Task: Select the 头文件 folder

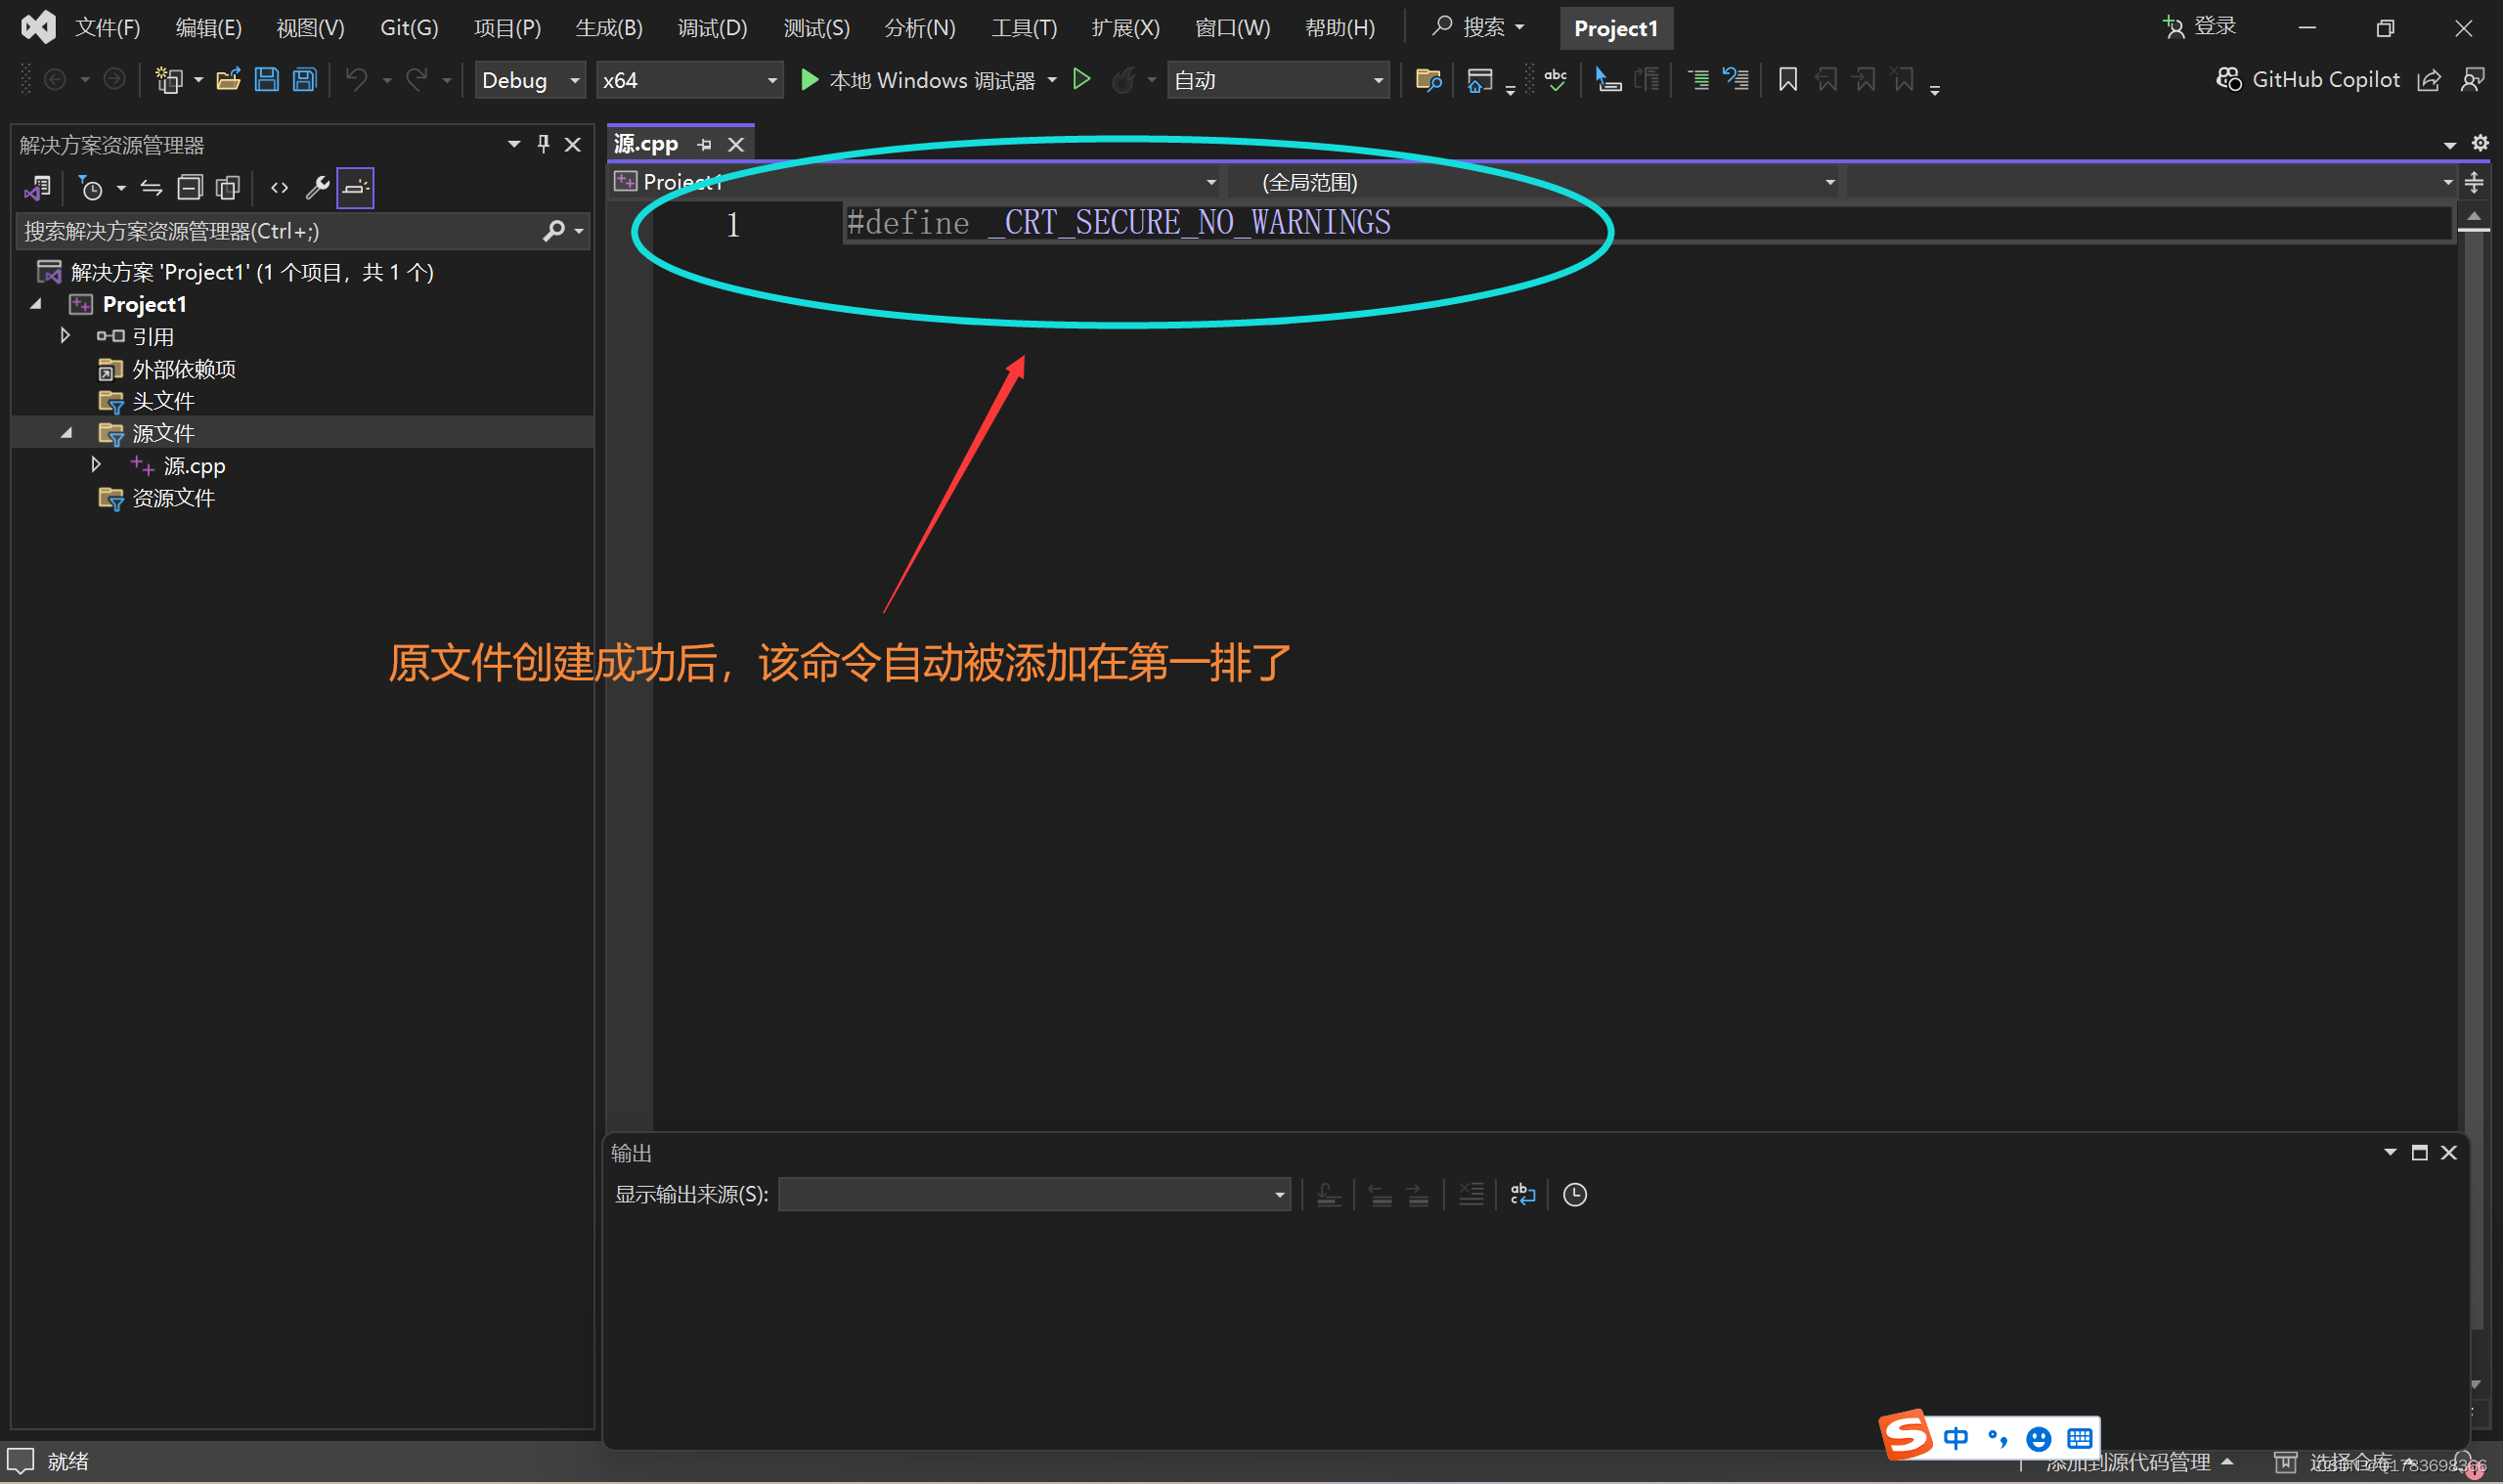Action: (x=163, y=401)
